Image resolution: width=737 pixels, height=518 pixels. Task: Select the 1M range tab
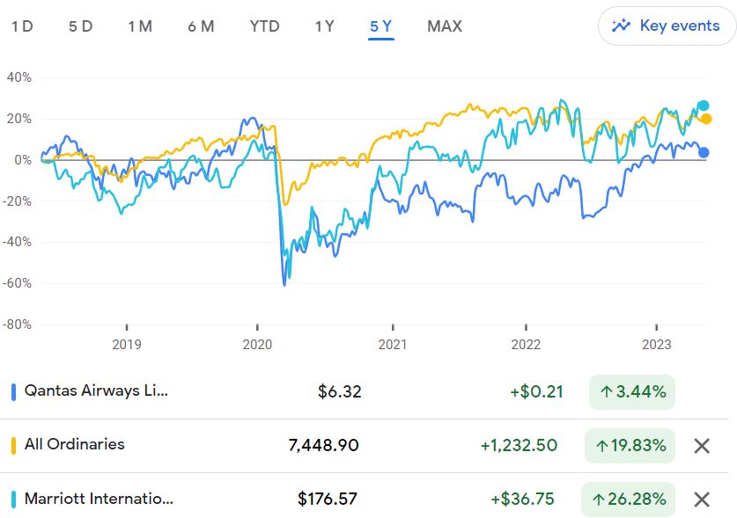point(139,26)
